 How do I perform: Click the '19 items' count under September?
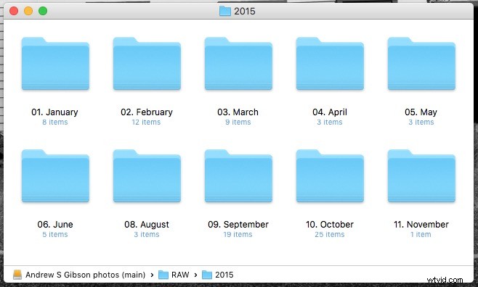click(x=238, y=234)
